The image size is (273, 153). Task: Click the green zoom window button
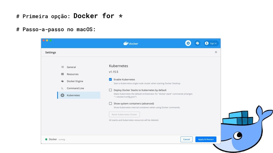tap(50, 40)
